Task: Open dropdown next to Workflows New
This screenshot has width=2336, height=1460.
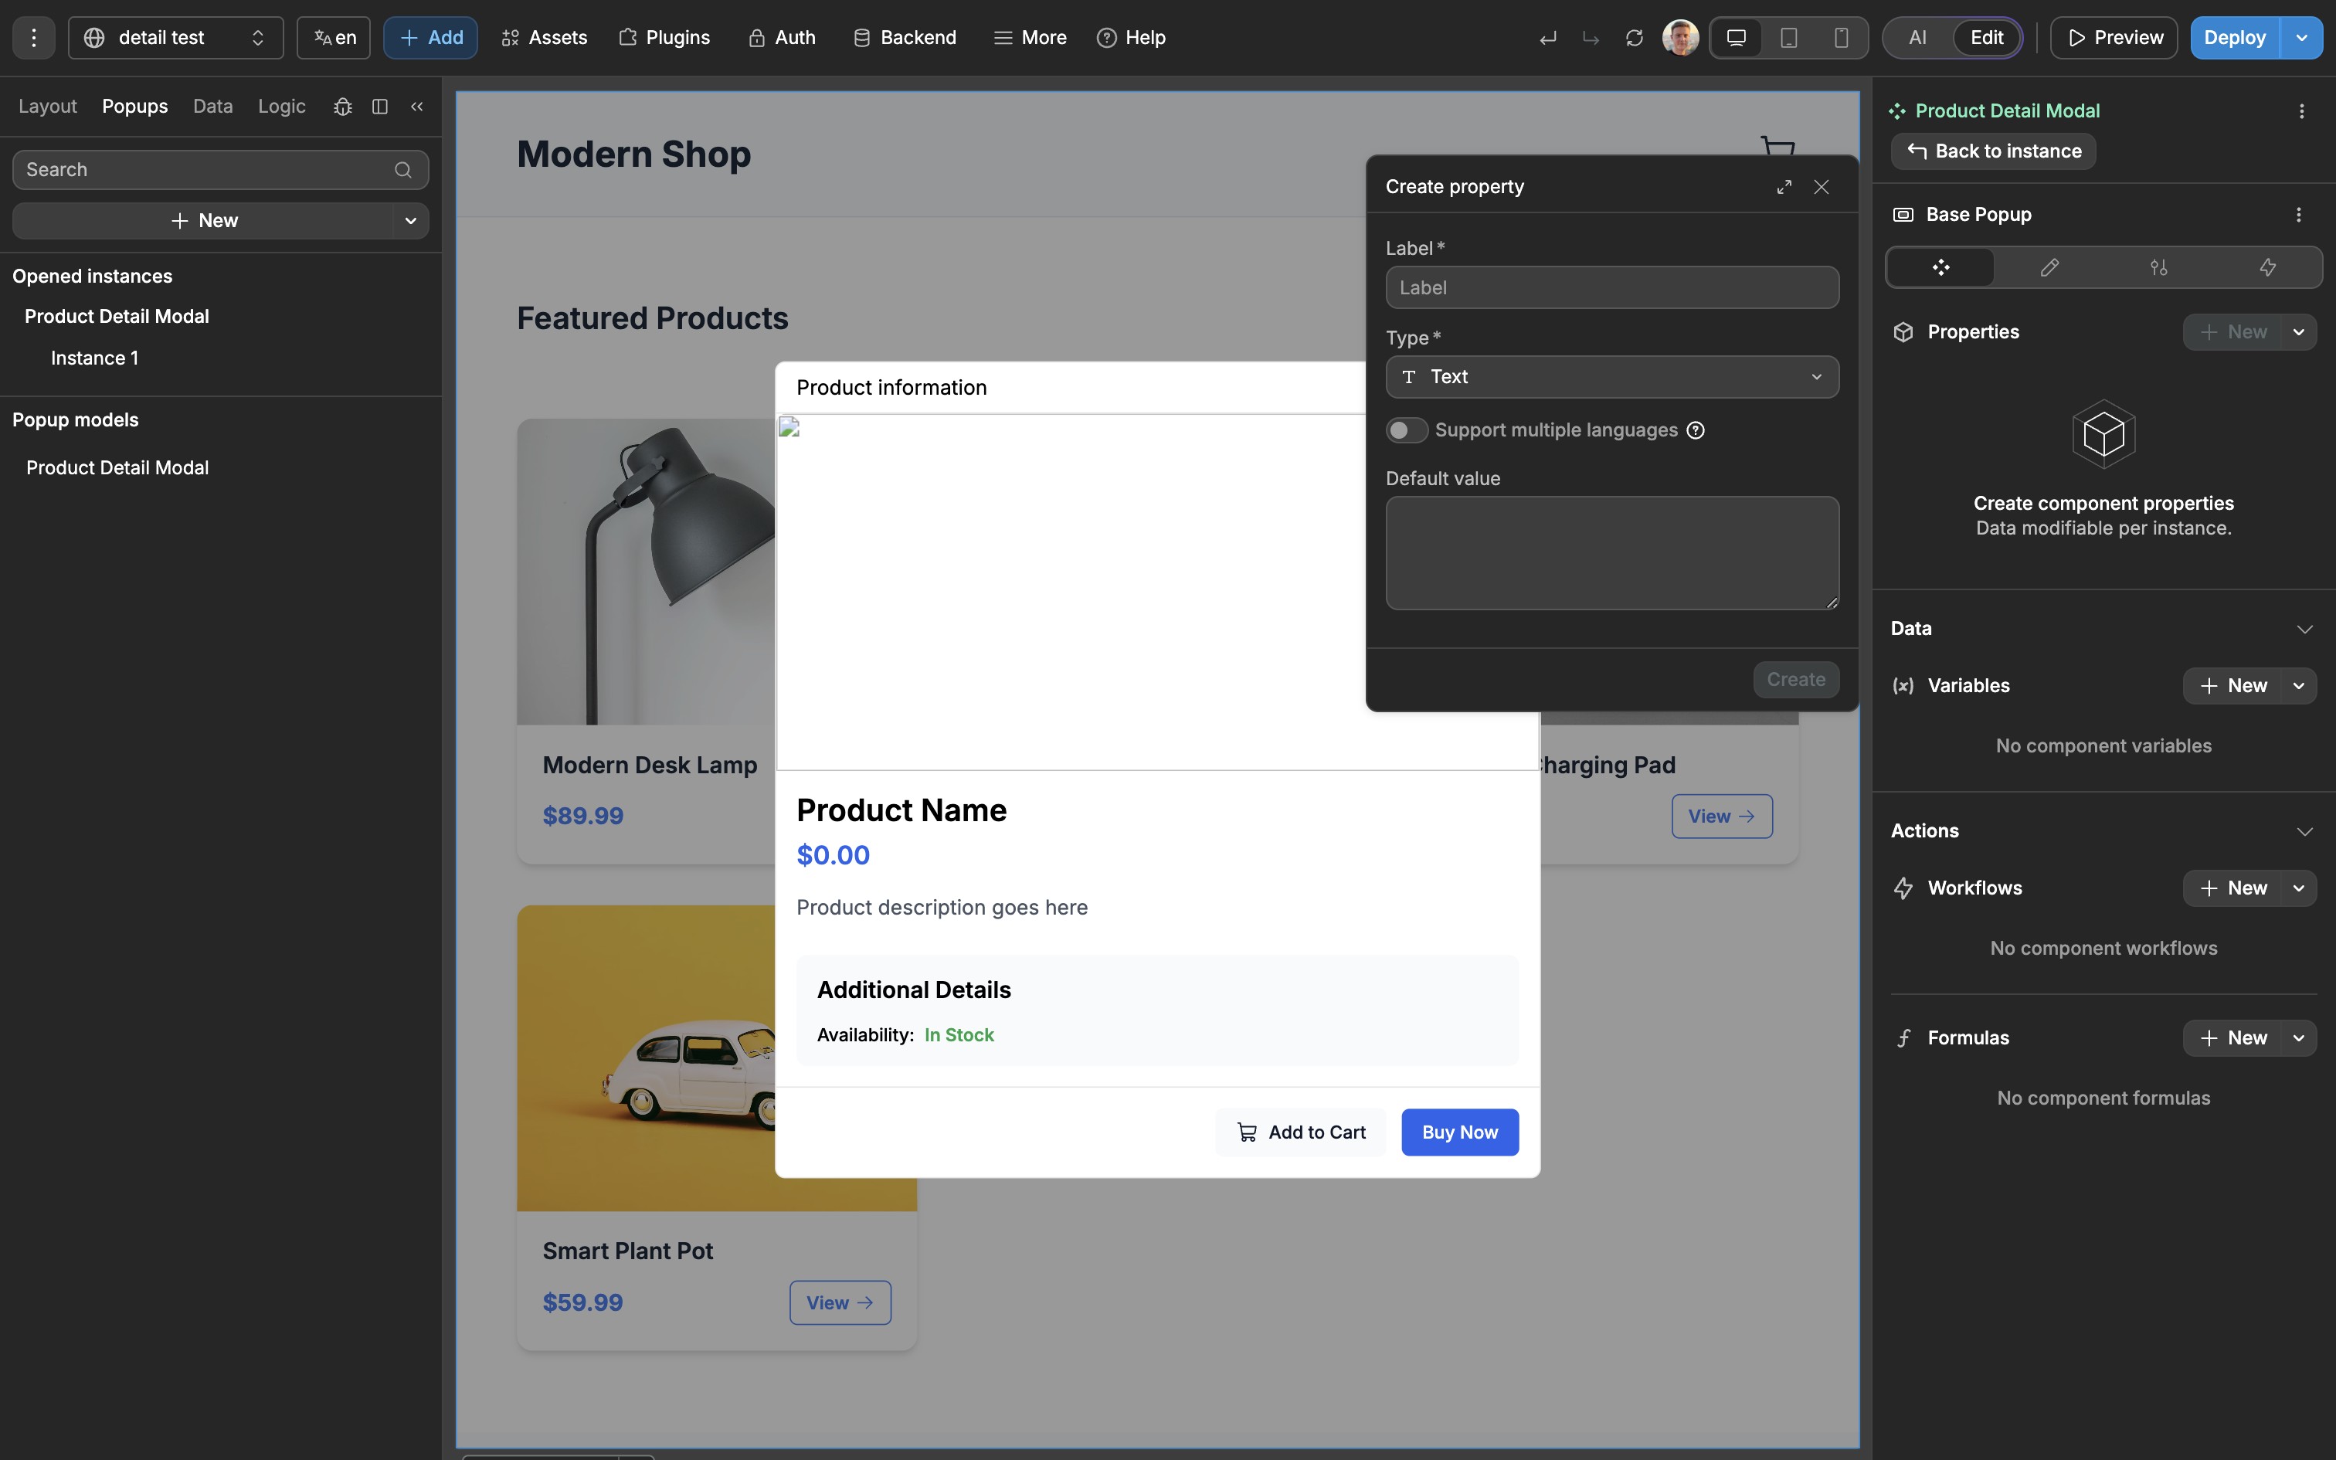Action: (2300, 888)
